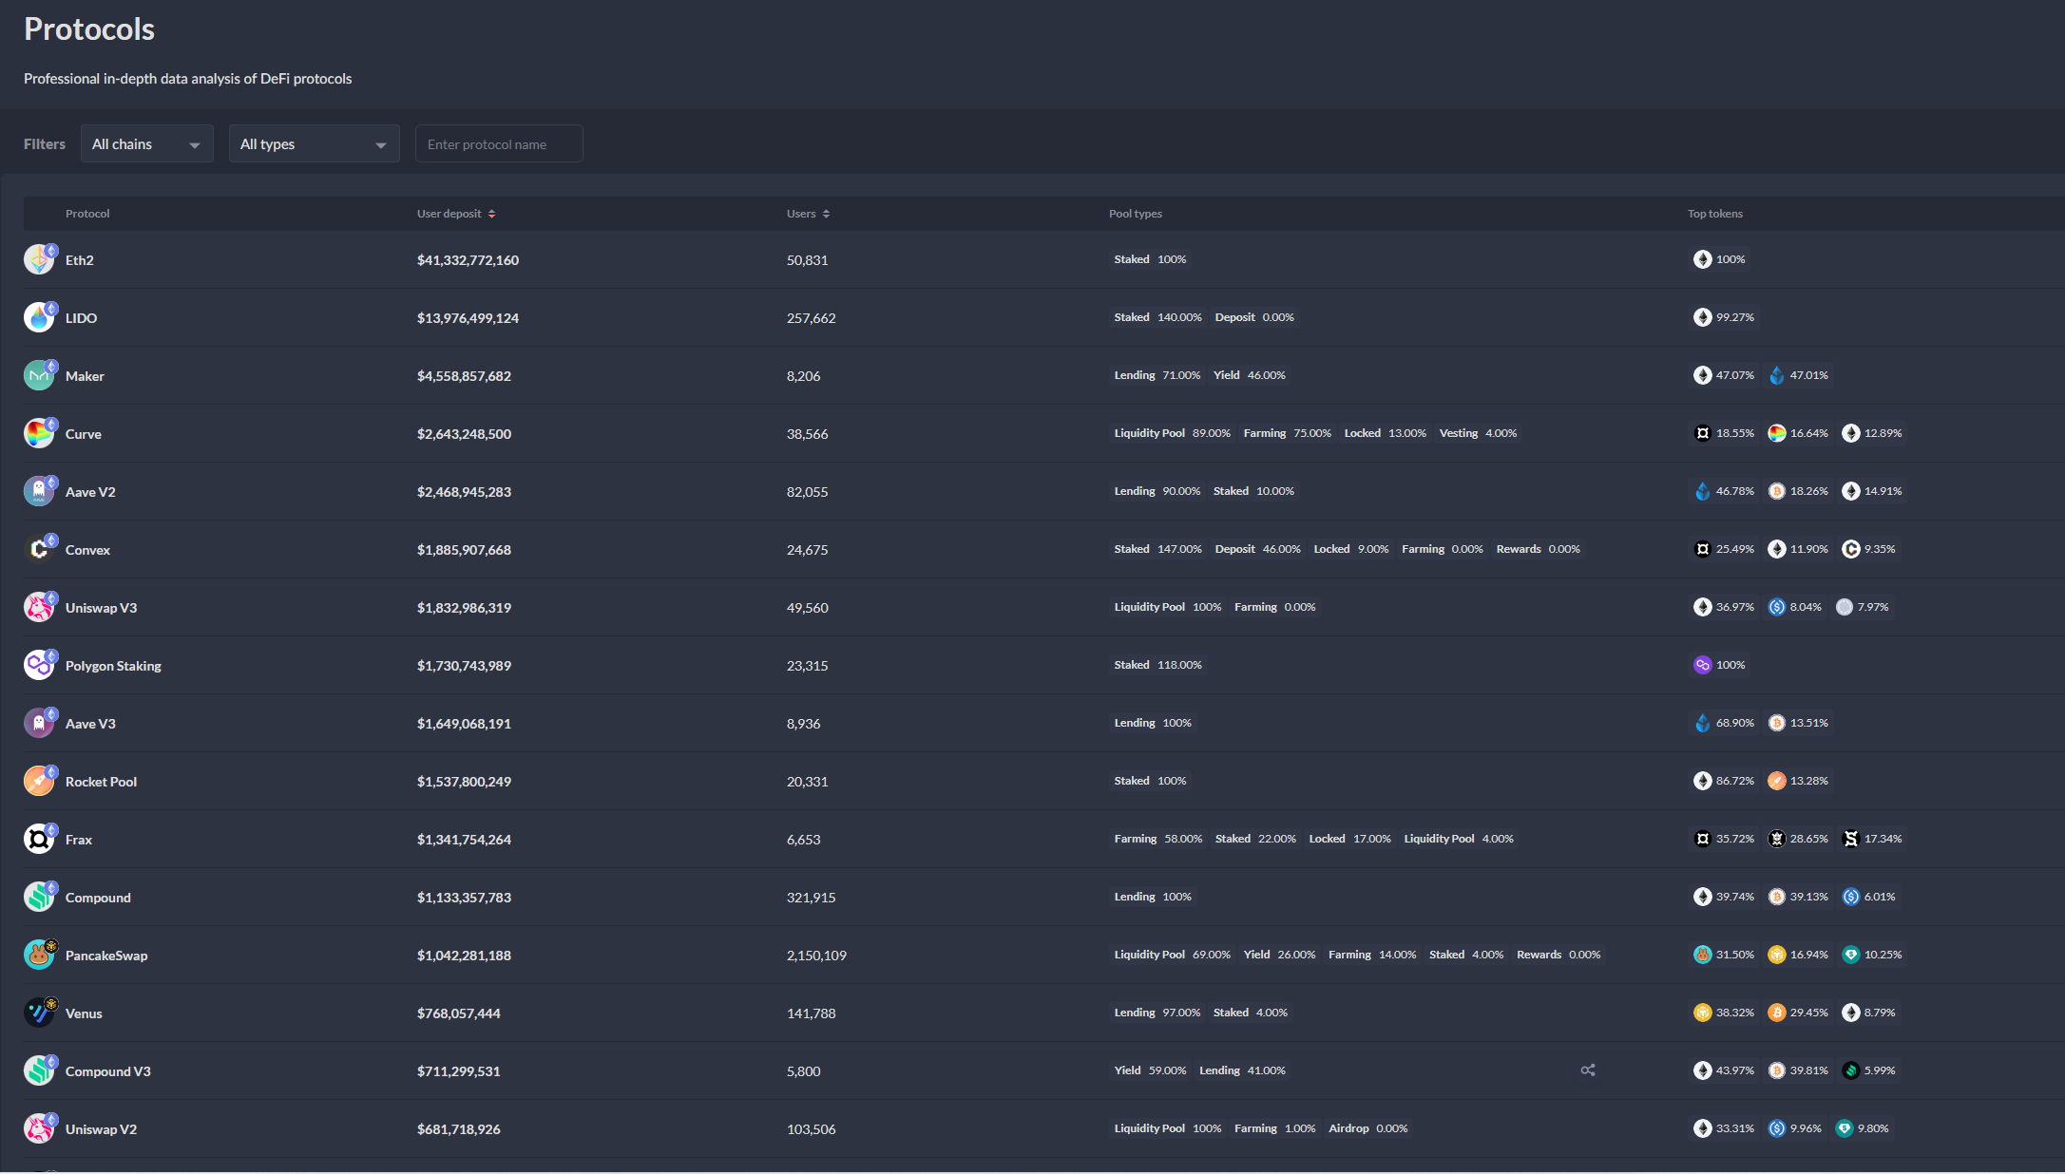Open the Aave V2 protocol link
The height and width of the screenshot is (1174, 2065).
pyautogui.click(x=90, y=492)
